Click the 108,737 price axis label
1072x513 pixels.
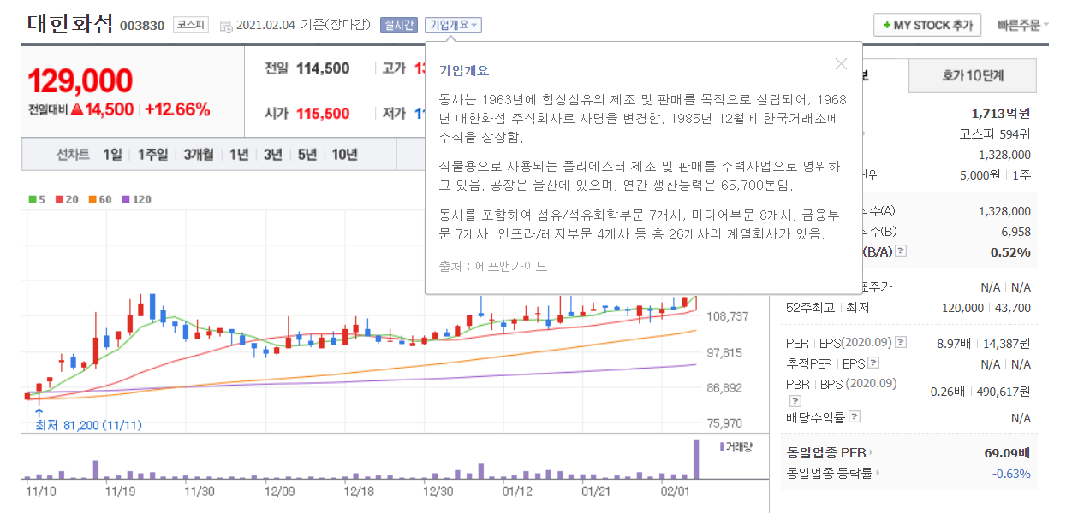(x=728, y=316)
